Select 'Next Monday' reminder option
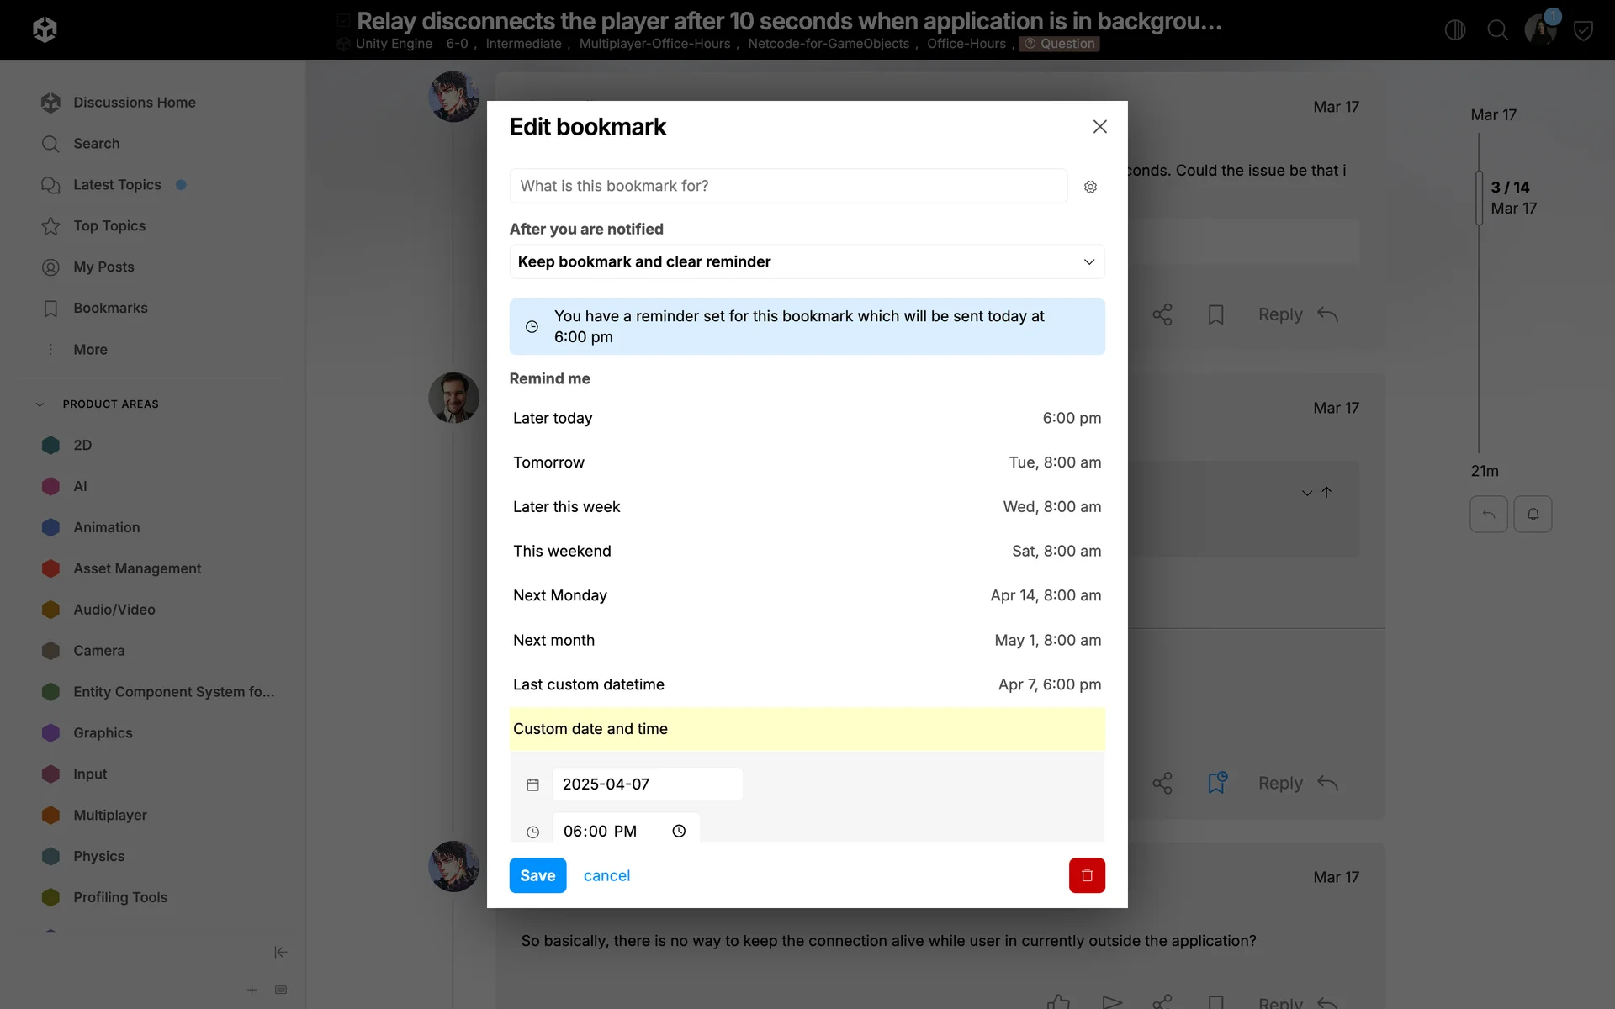This screenshot has width=1615, height=1009. (807, 595)
